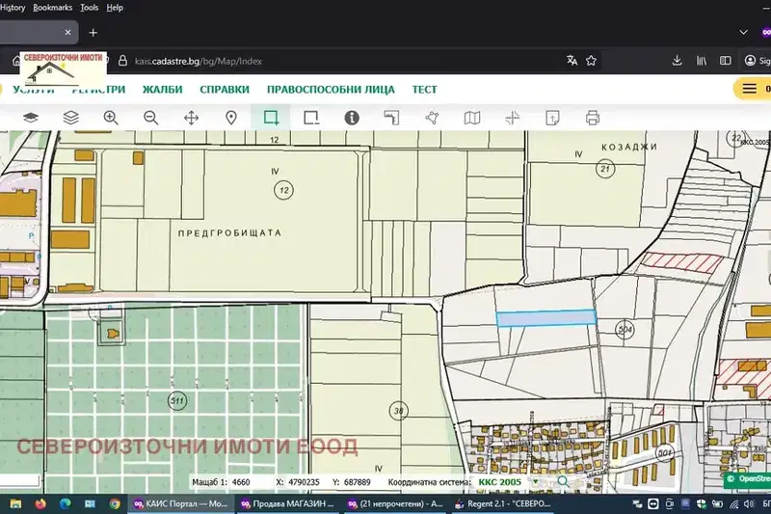Open the ЖАЛБИ menu
Viewport: 771px width, 514px height.
[x=162, y=90]
